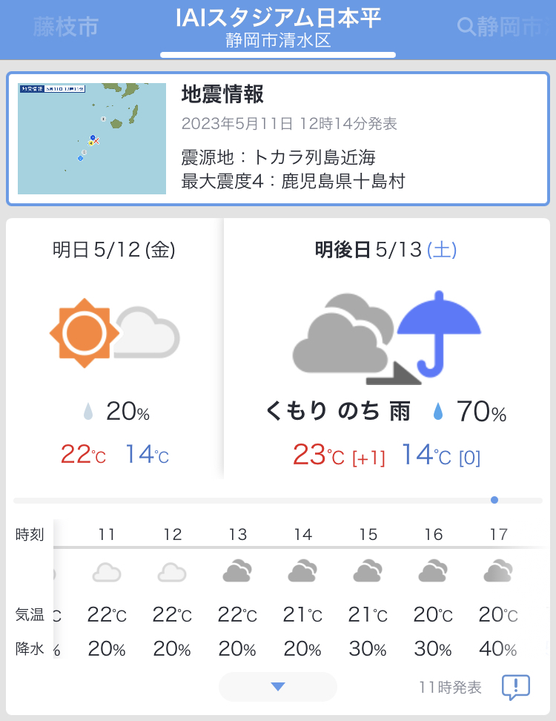Screen dimensions: 556x721
Task: Tap the 11 o'clock cloud icon
Action: [x=107, y=573]
